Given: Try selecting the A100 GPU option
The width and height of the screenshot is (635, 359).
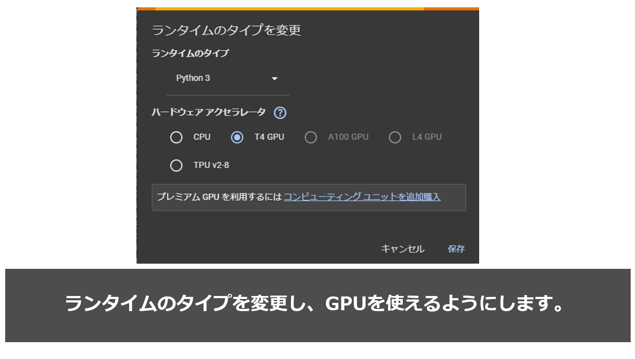Looking at the screenshot, I should pyautogui.click(x=311, y=137).
